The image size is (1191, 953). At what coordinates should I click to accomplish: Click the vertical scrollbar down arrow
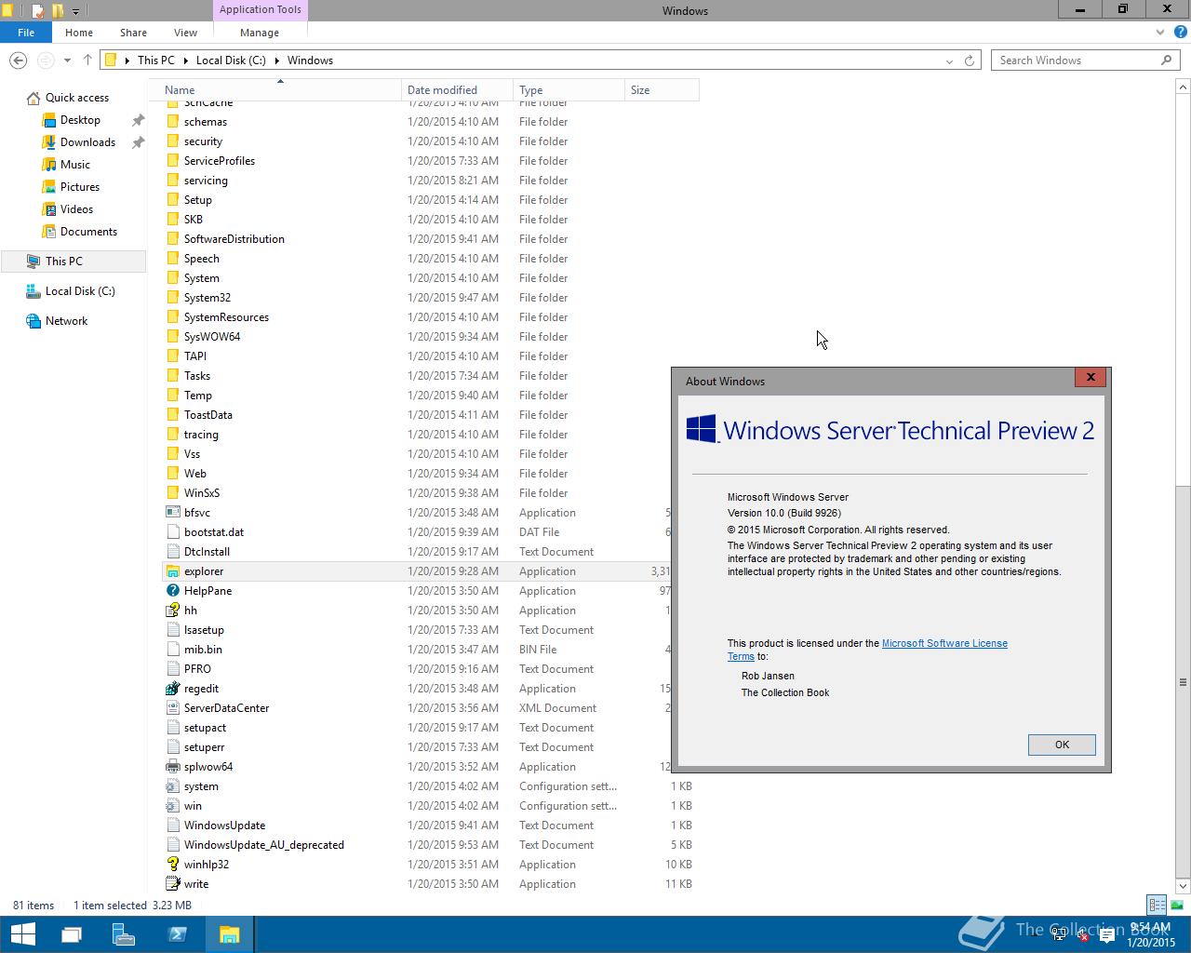(x=1183, y=886)
